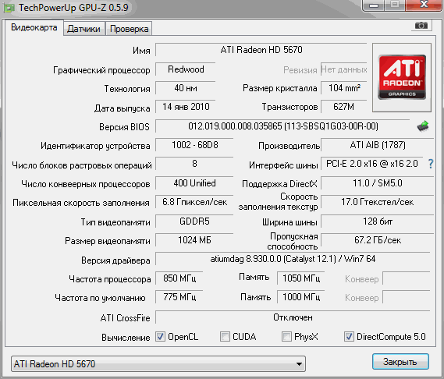The height and width of the screenshot is (379, 444).
Task: Click the 627M transistors field
Action: 344,107
